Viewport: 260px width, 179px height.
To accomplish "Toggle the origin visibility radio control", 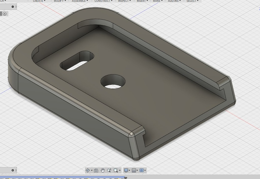I will click(4, 14).
